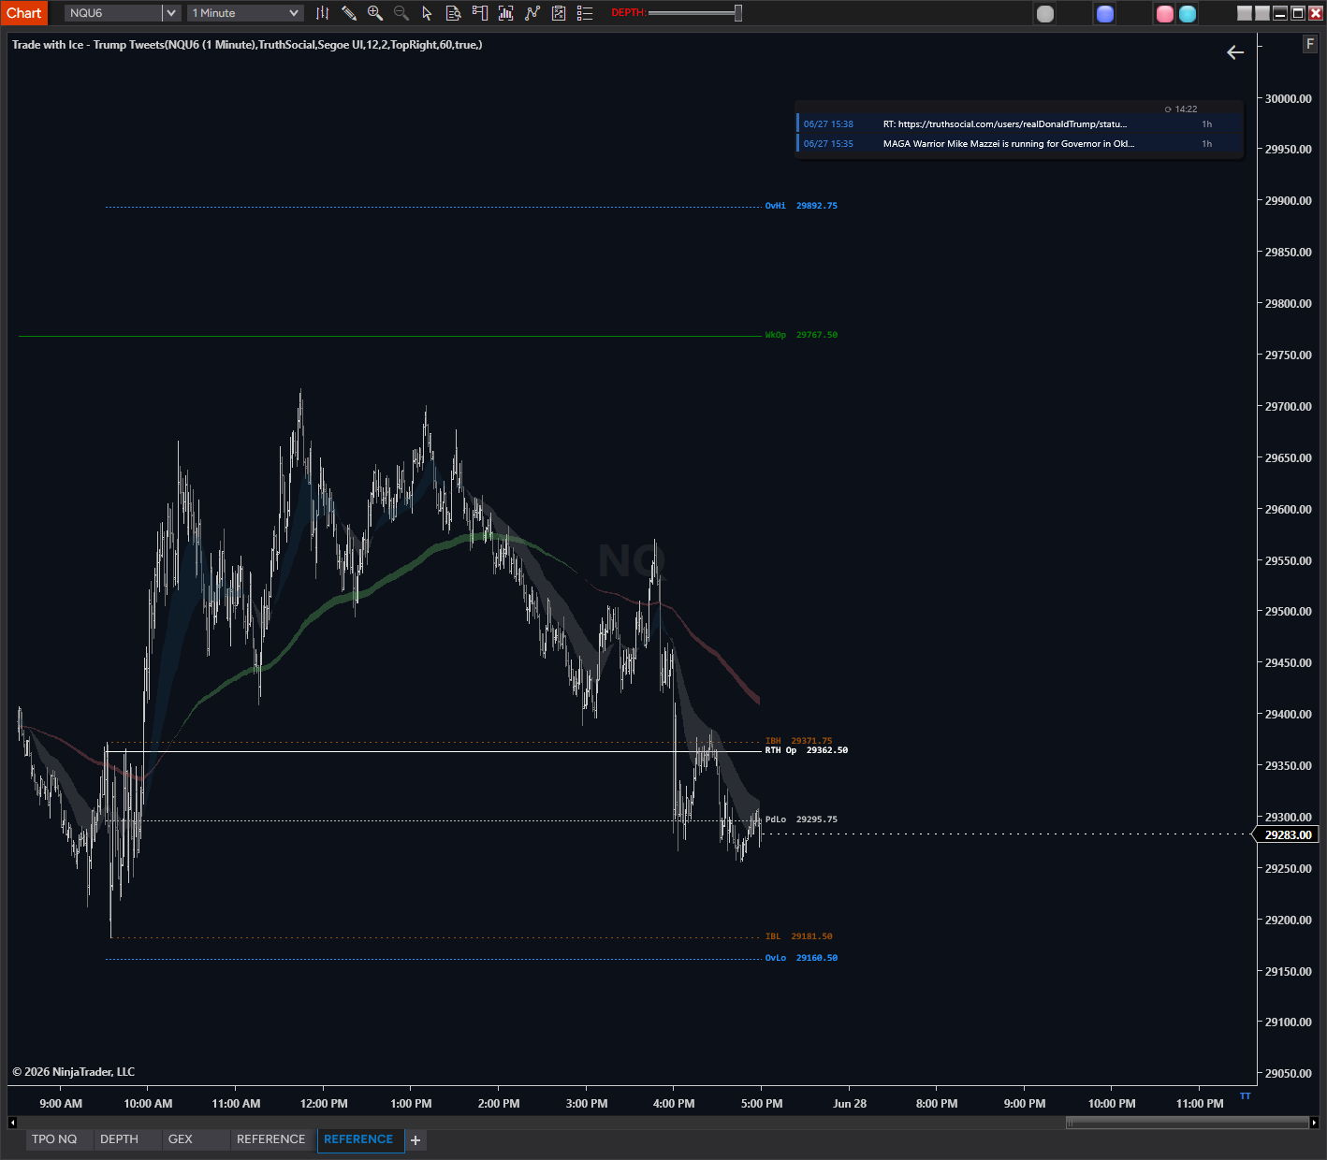1327x1160 pixels.
Task: Click the refresh icon beside 14:22
Action: (x=1168, y=109)
